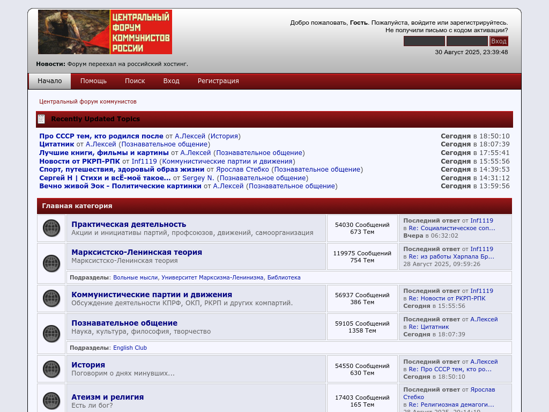Viewport: 549px width, 412px height.
Task: Go to the Регистрация menu tab
Action: [218, 81]
